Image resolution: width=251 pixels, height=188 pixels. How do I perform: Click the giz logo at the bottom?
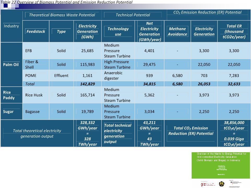click(208, 184)
